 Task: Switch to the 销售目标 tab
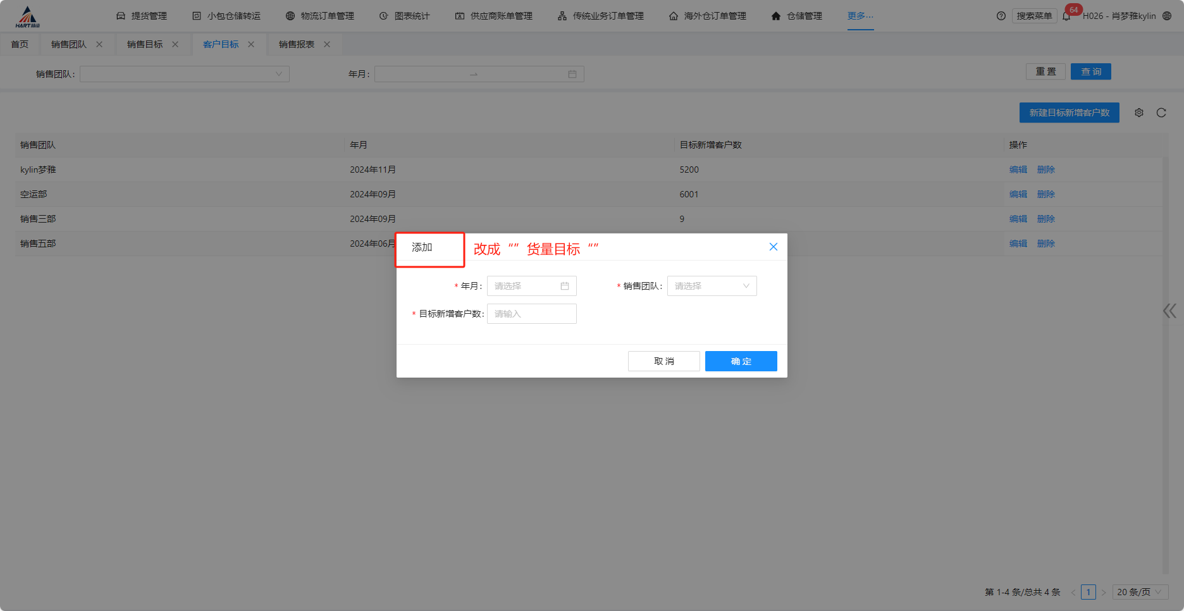pos(145,44)
